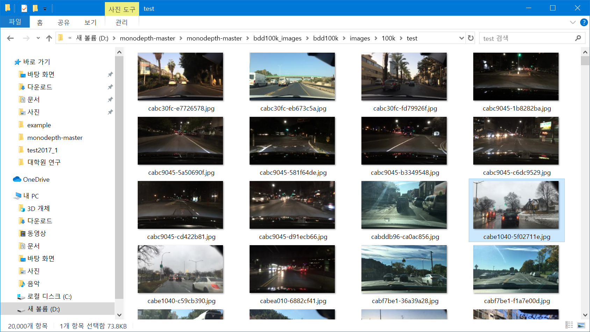Open chevron after images breadcrumb

coord(376,38)
